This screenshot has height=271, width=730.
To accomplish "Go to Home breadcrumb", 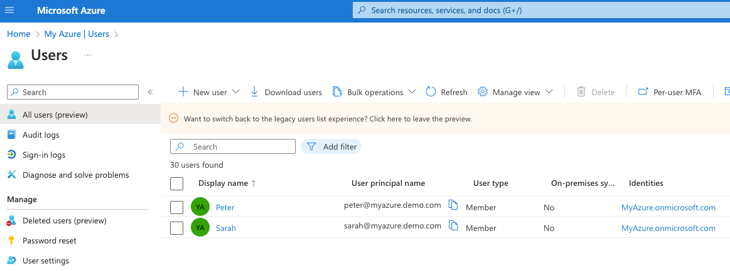I will pos(19,34).
